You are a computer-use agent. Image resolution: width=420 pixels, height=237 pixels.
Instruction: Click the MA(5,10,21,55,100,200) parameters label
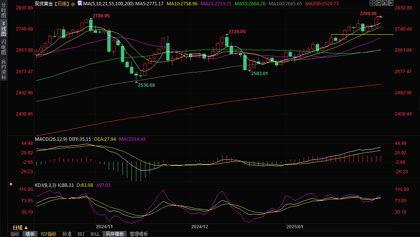tap(108, 3)
